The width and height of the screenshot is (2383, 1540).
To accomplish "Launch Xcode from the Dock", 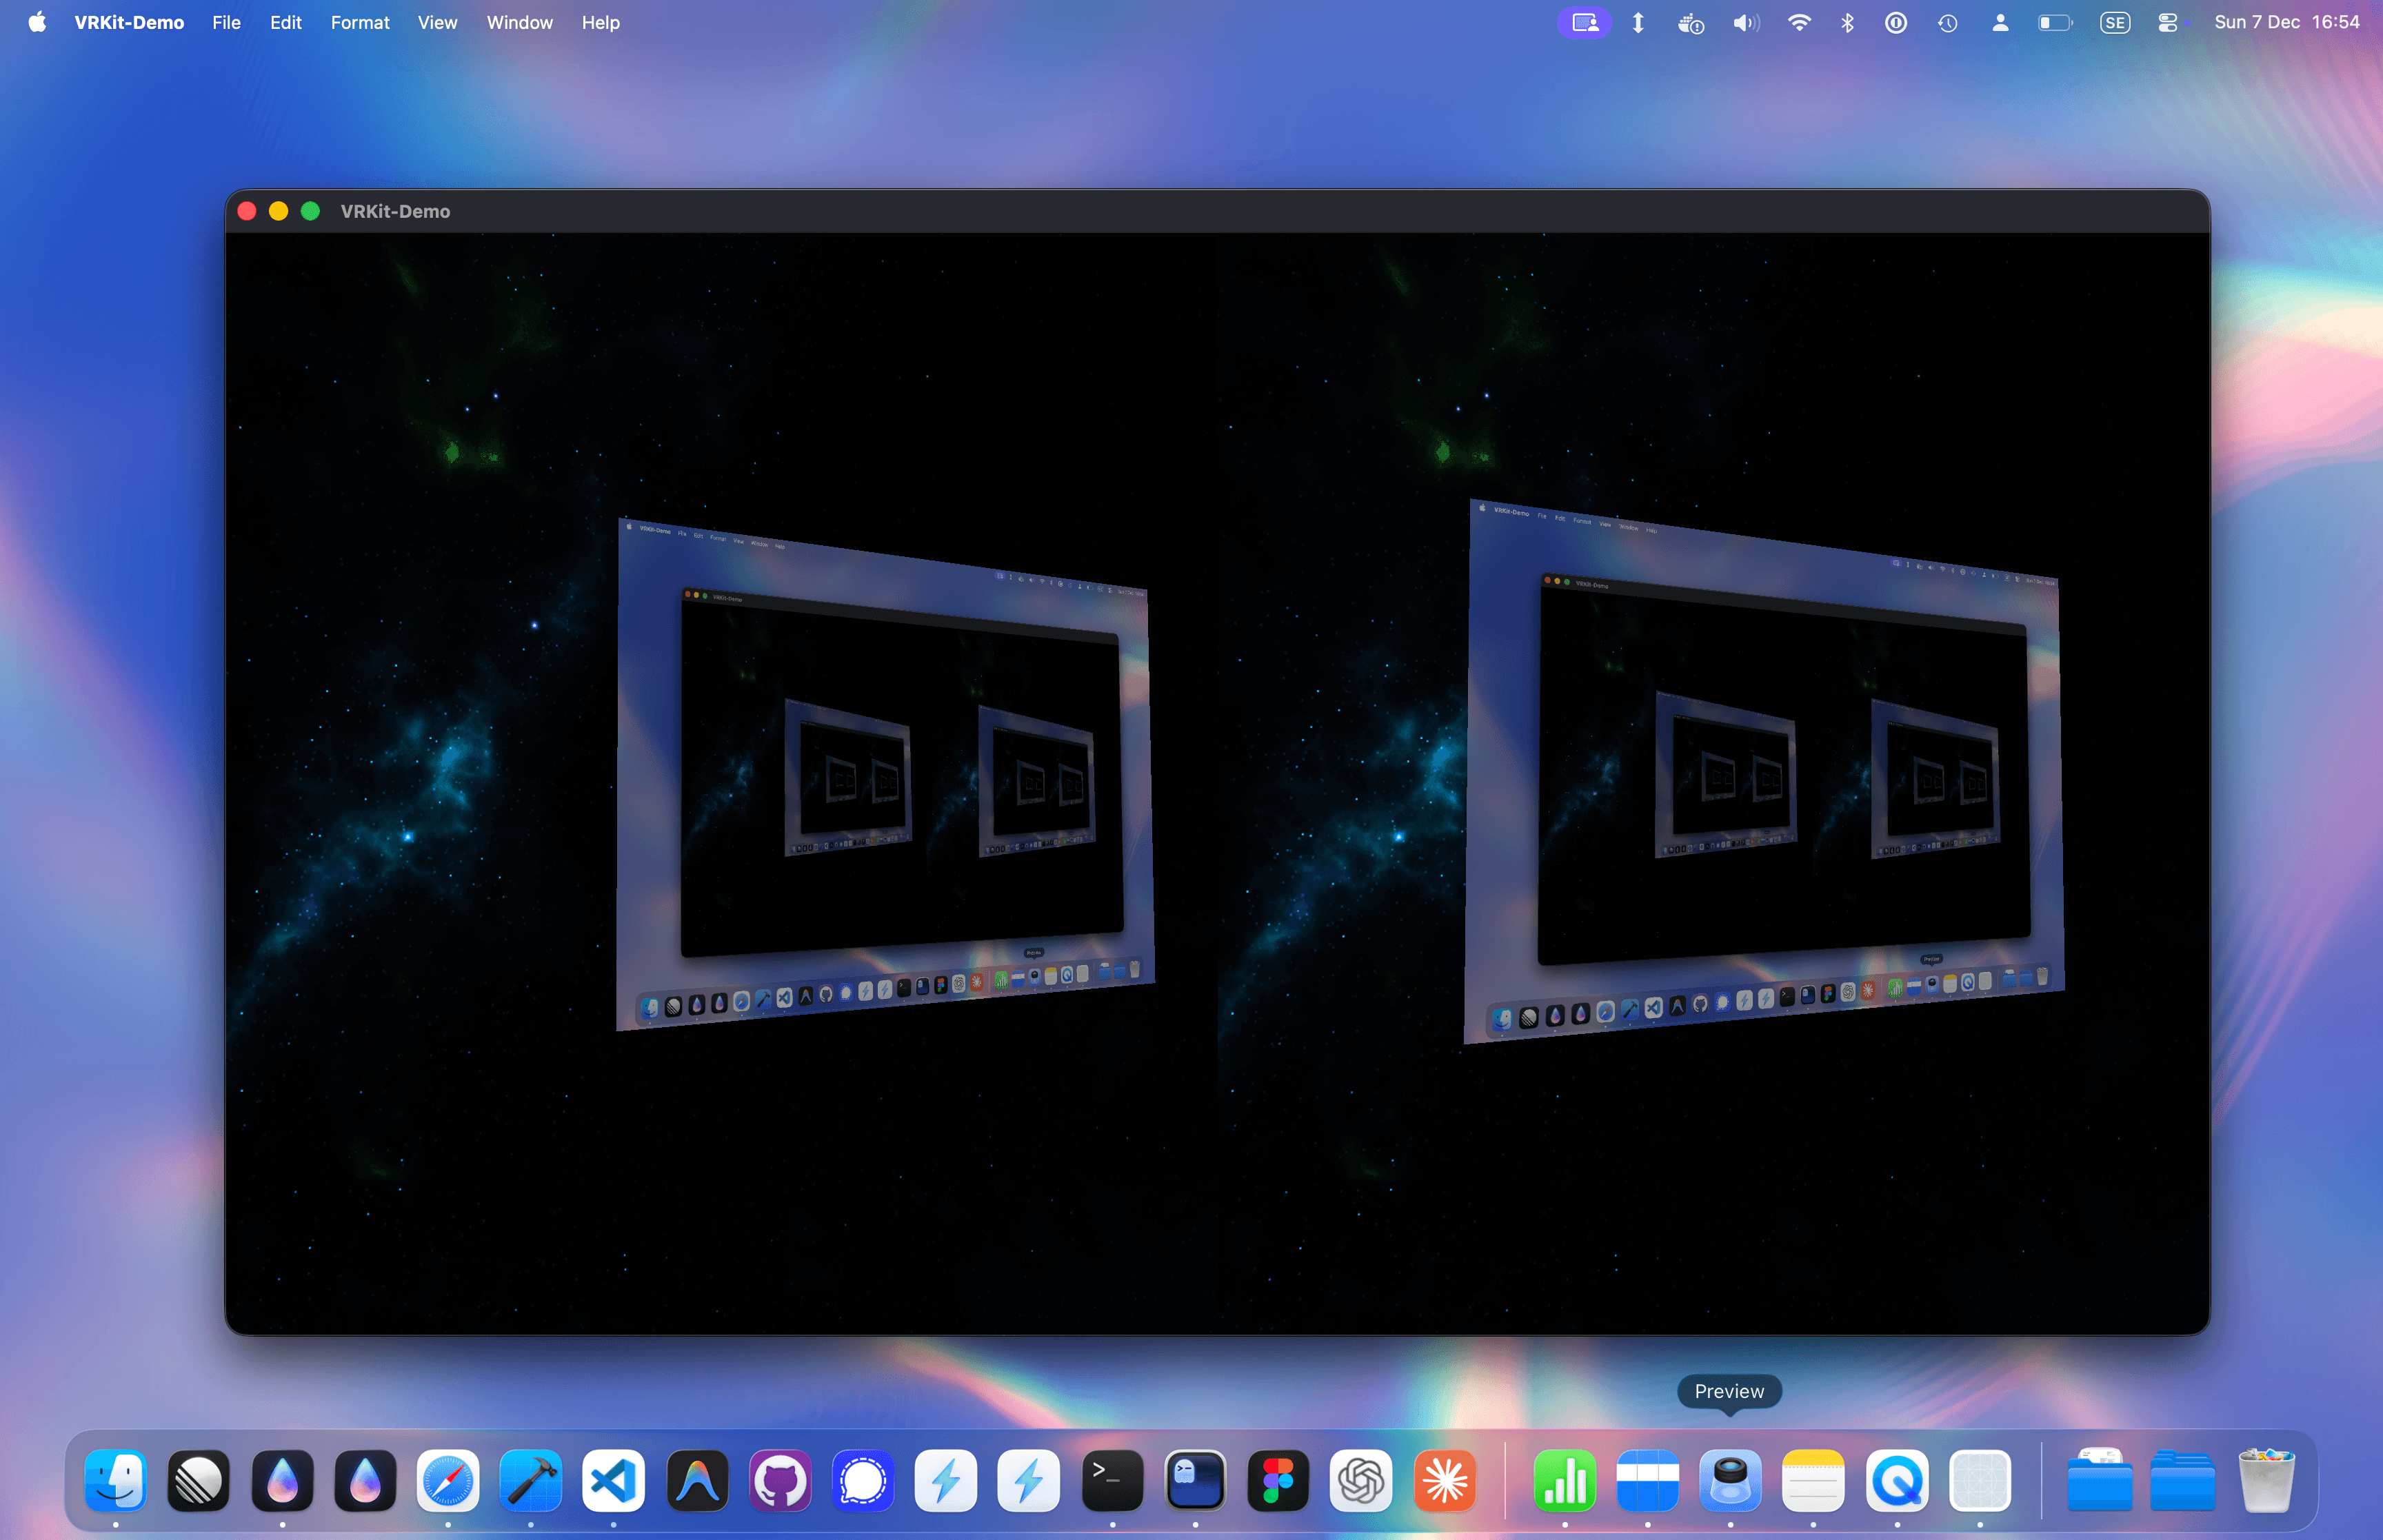I will (531, 1482).
